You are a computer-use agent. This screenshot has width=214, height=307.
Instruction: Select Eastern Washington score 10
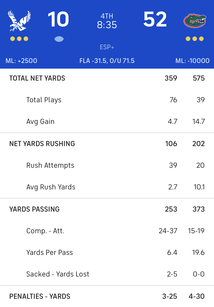[58, 19]
